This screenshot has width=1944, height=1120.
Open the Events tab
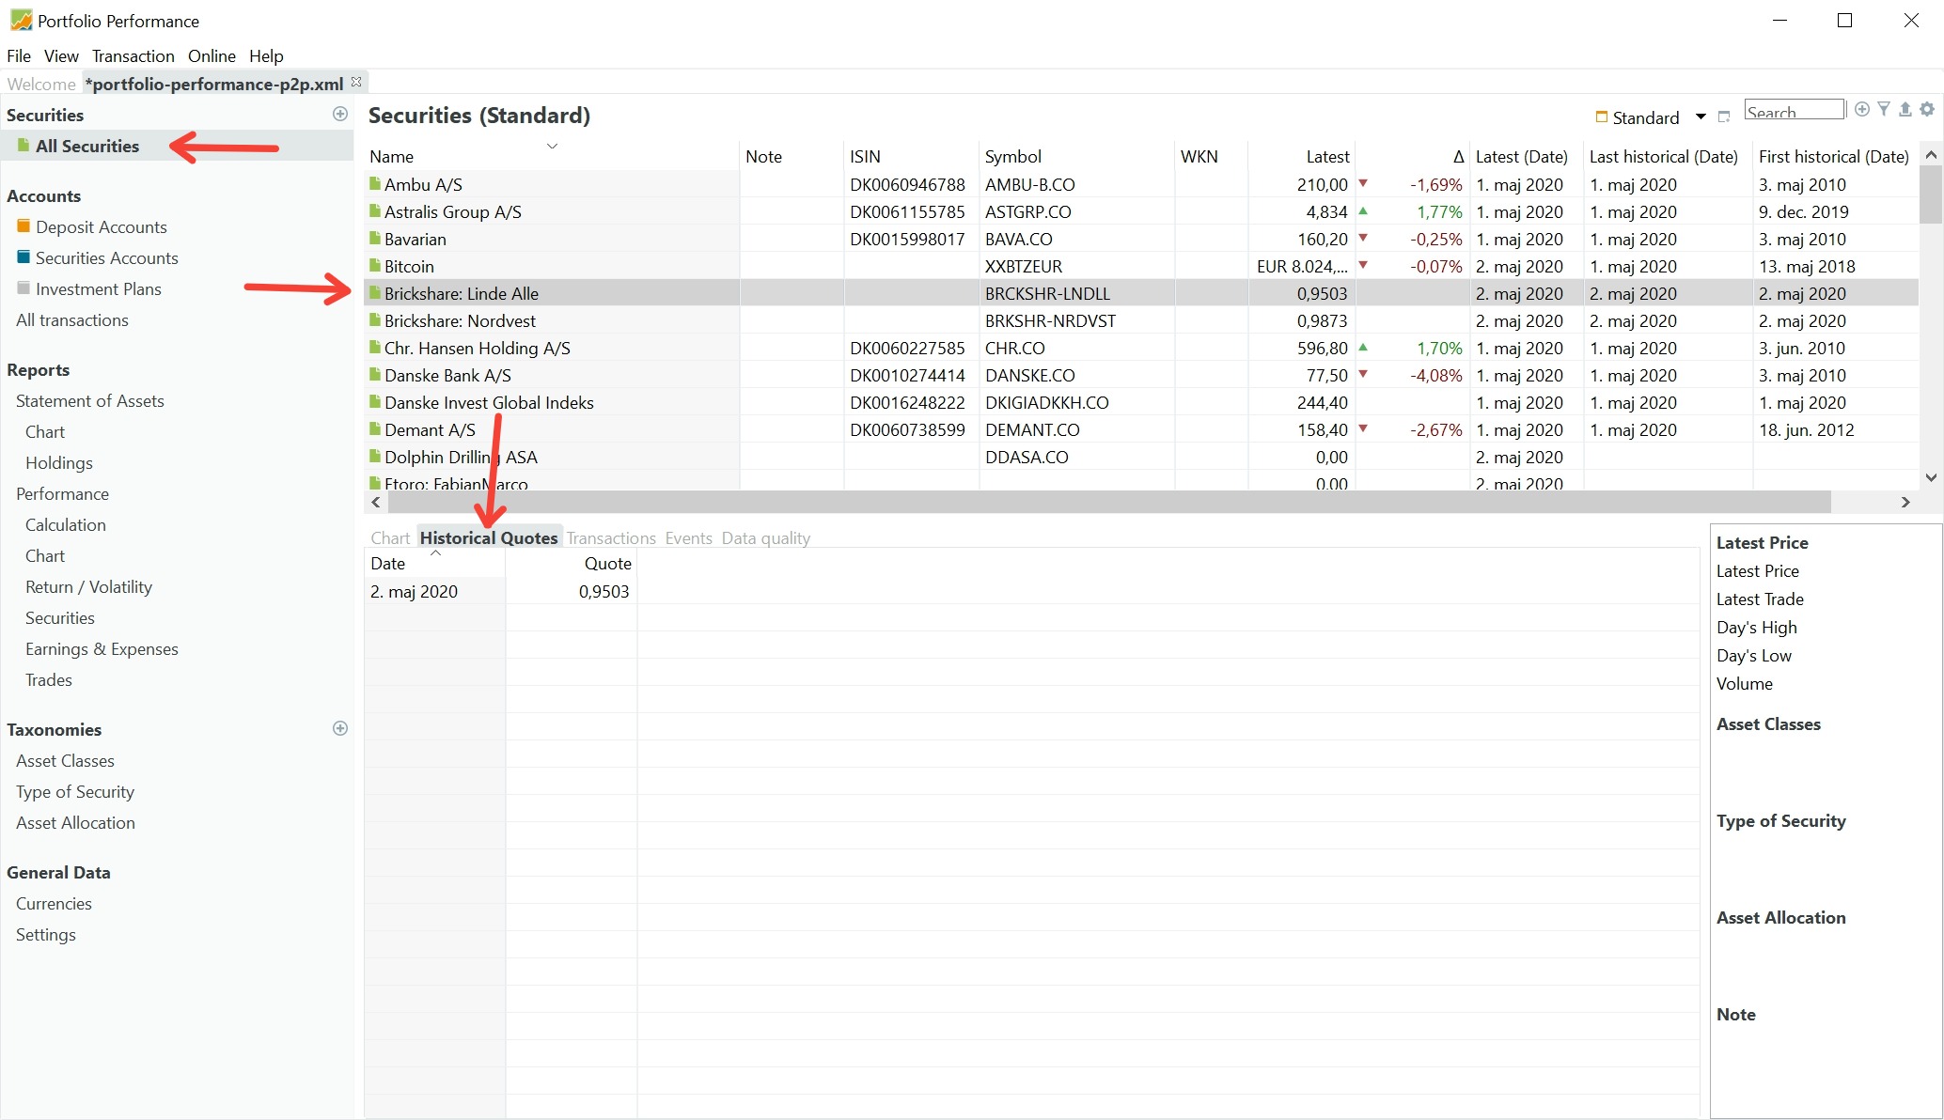(x=688, y=537)
